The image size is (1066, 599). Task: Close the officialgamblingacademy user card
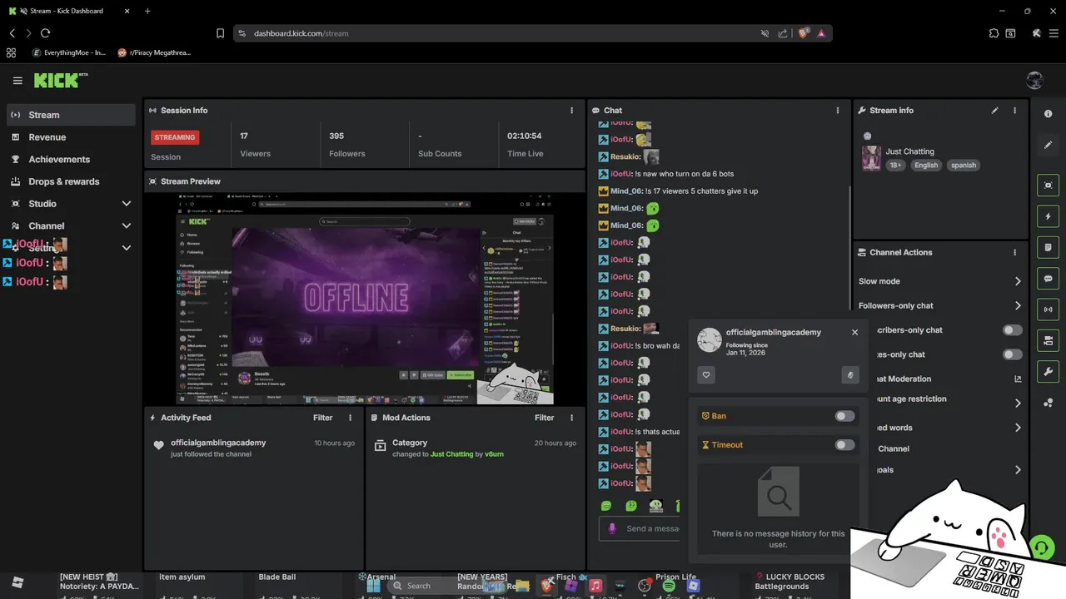pyautogui.click(x=854, y=332)
